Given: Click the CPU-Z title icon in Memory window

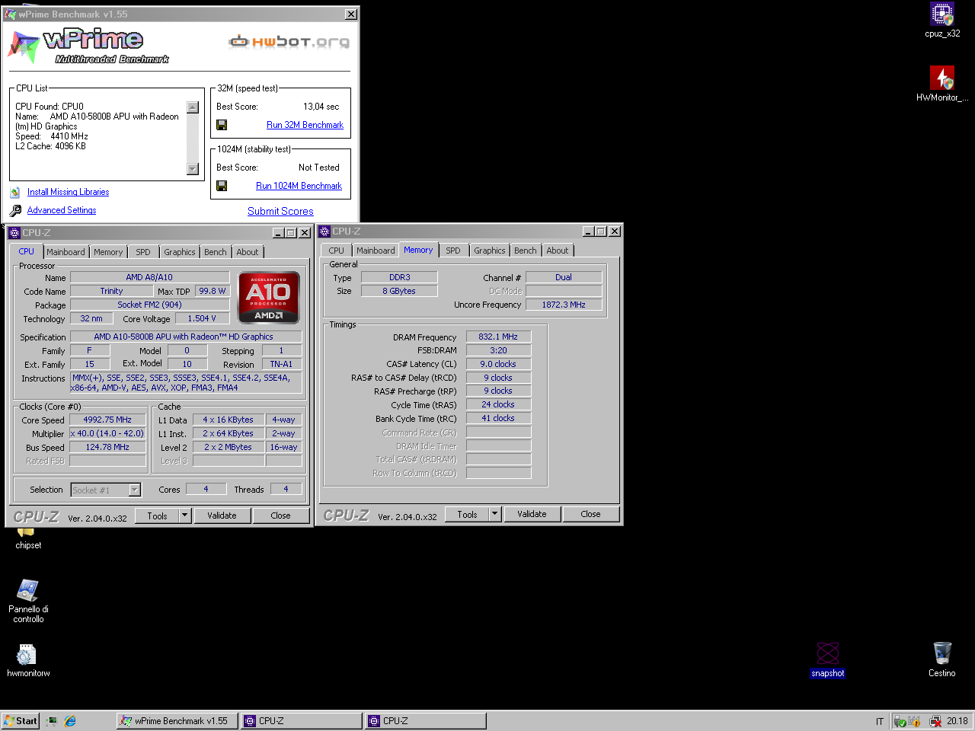Looking at the screenshot, I should [x=324, y=231].
